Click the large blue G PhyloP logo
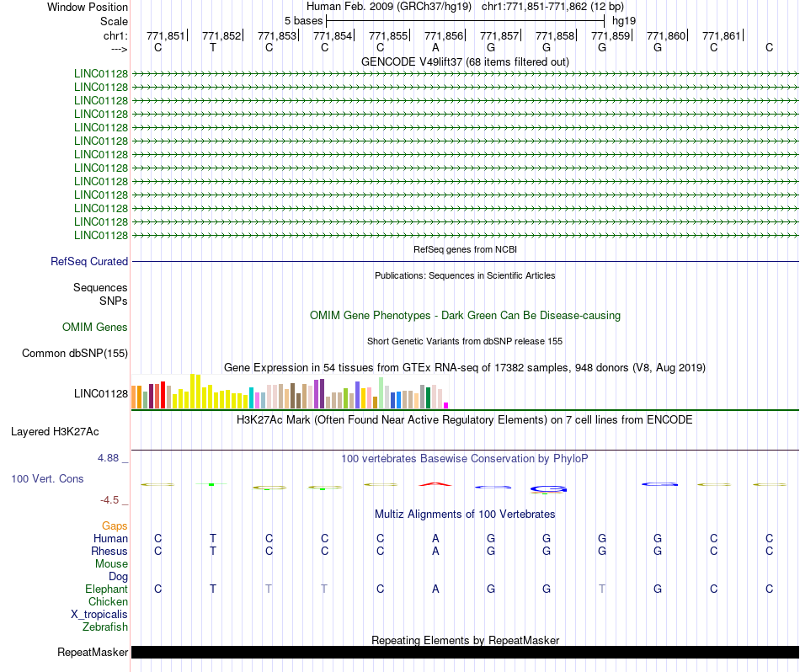The width and height of the screenshot is (800, 672). pyautogui.click(x=548, y=488)
